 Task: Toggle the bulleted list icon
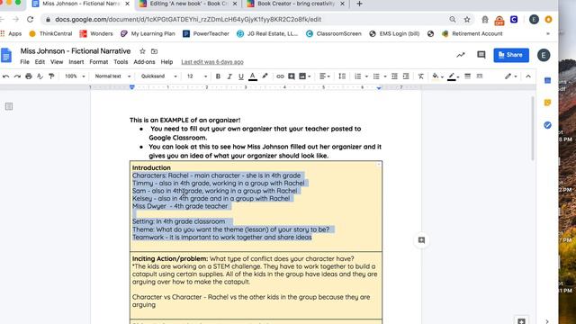click(x=376, y=76)
